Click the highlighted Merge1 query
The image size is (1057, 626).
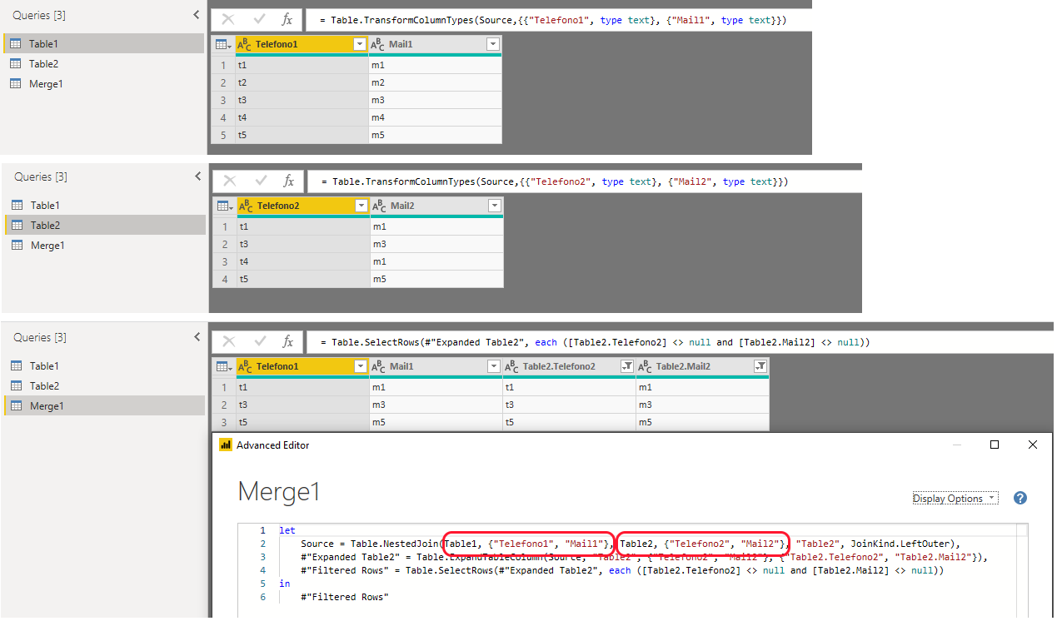104,405
